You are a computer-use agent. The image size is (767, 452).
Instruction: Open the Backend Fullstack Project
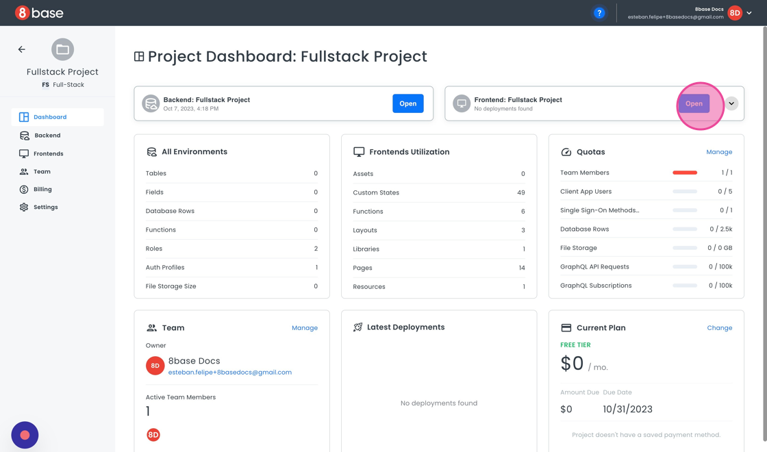coord(407,103)
